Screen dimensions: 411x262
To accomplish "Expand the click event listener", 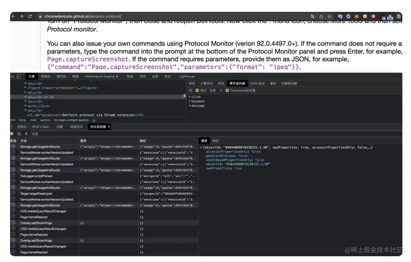I will pos(190,97).
